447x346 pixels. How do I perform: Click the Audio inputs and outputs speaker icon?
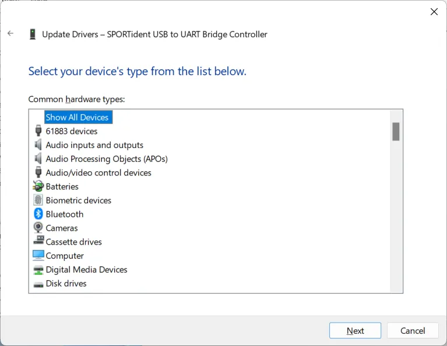point(38,145)
